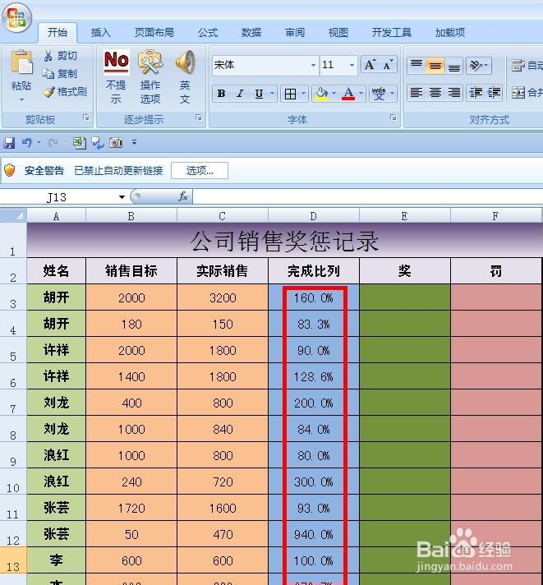Open the 字体 dialog launcher
The width and height of the screenshot is (543, 585).
393,117
